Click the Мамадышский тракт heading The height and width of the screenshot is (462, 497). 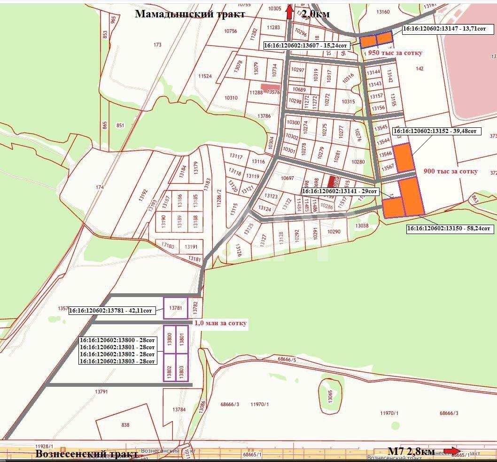point(190,14)
